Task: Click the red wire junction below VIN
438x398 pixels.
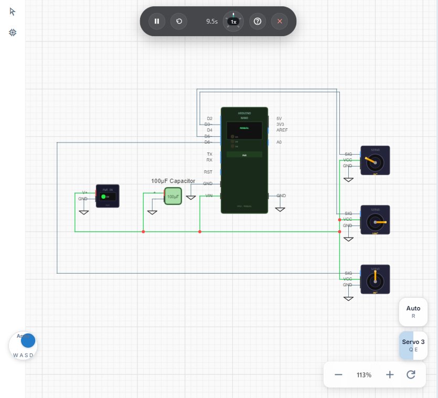Action: click(x=200, y=232)
